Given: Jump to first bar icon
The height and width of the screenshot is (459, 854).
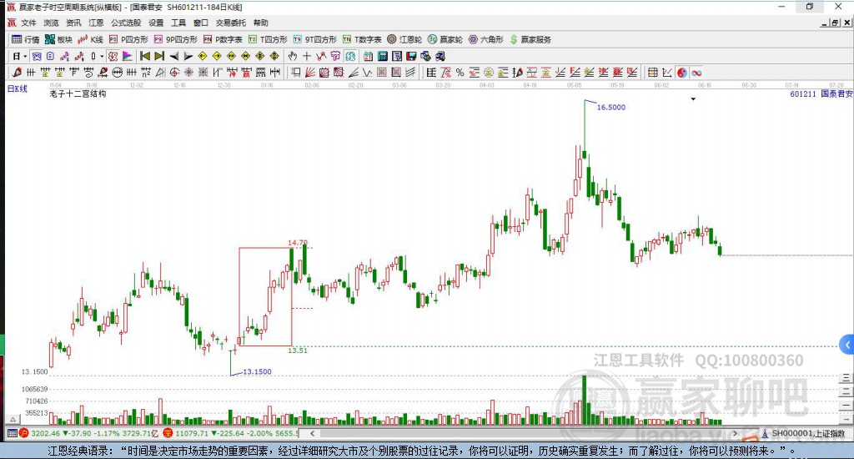Looking at the screenshot, I should click(145, 56).
